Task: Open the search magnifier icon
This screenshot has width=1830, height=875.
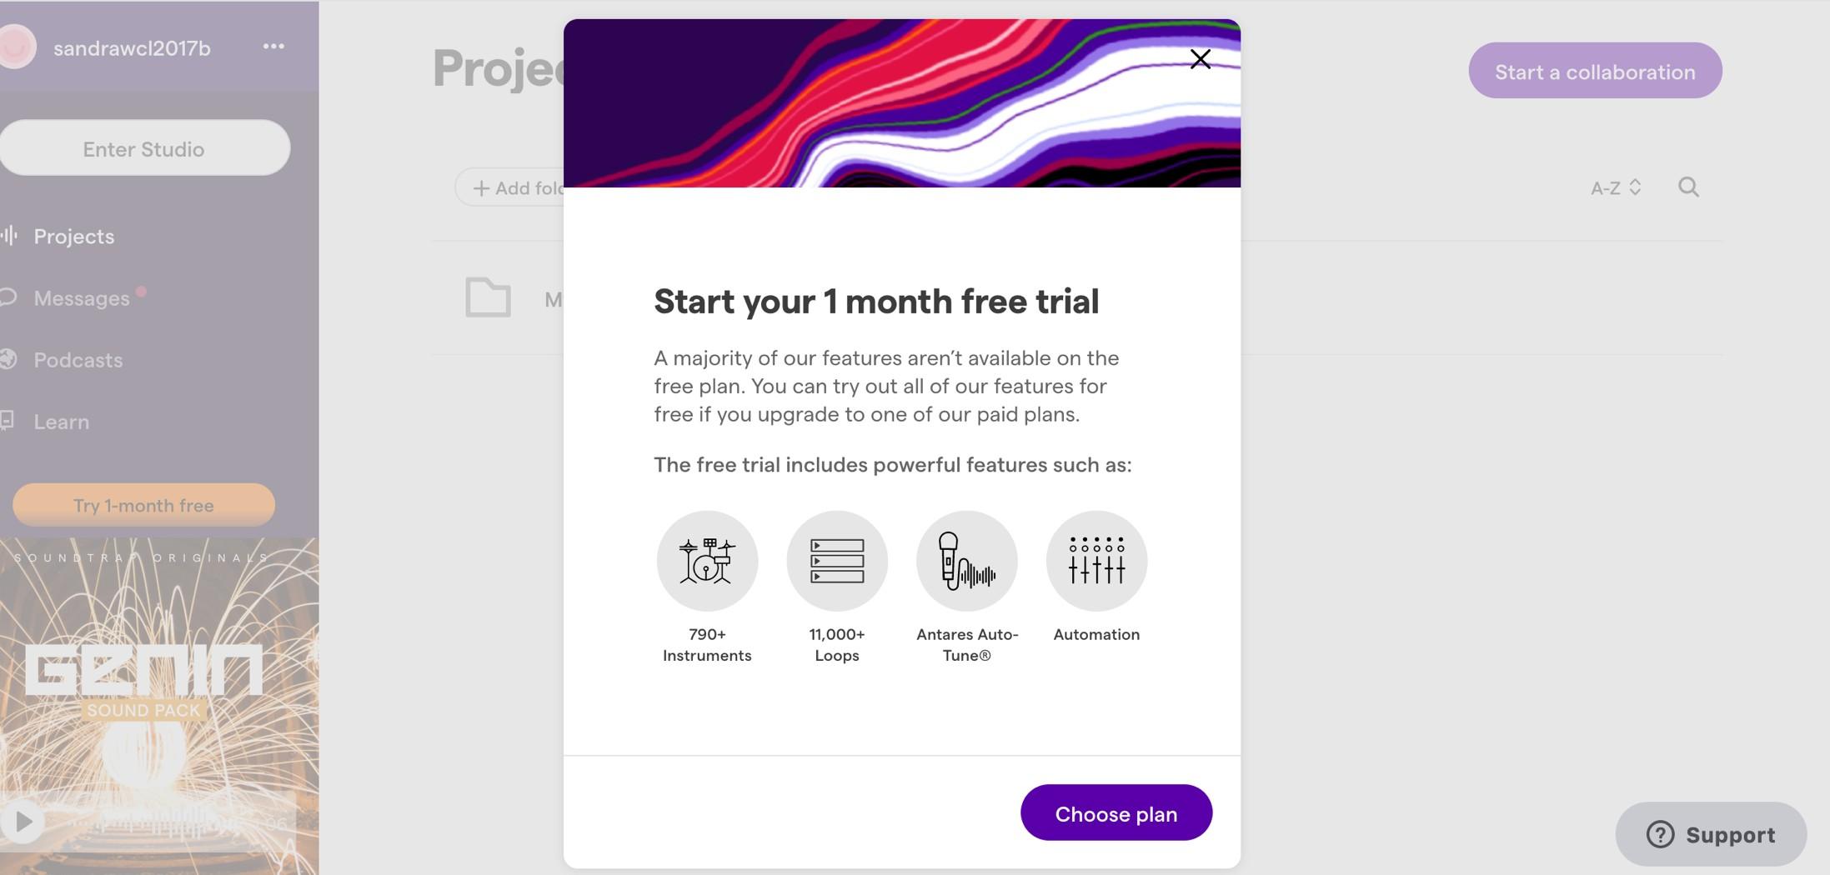Action: click(x=1688, y=187)
